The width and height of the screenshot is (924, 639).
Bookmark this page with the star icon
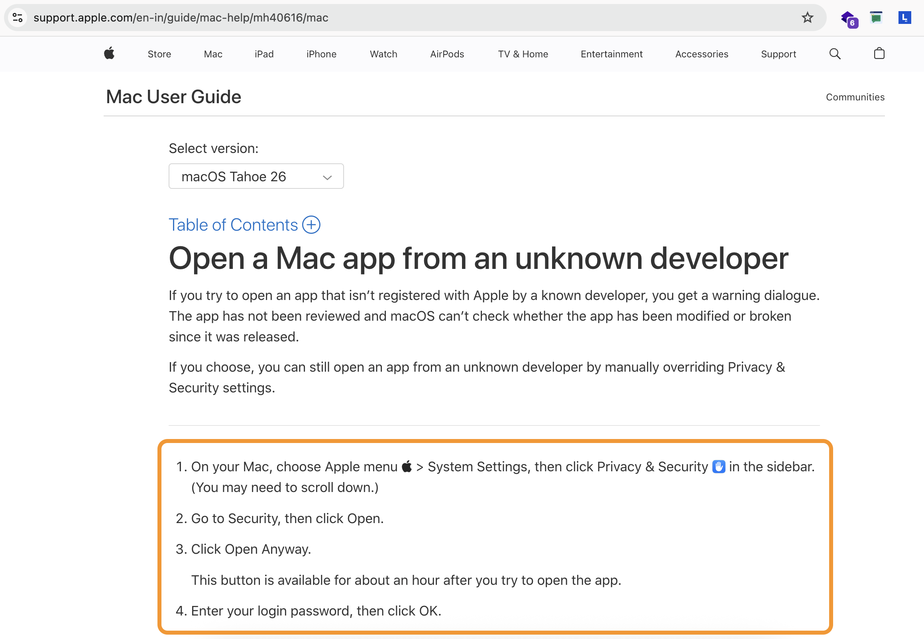click(x=808, y=17)
